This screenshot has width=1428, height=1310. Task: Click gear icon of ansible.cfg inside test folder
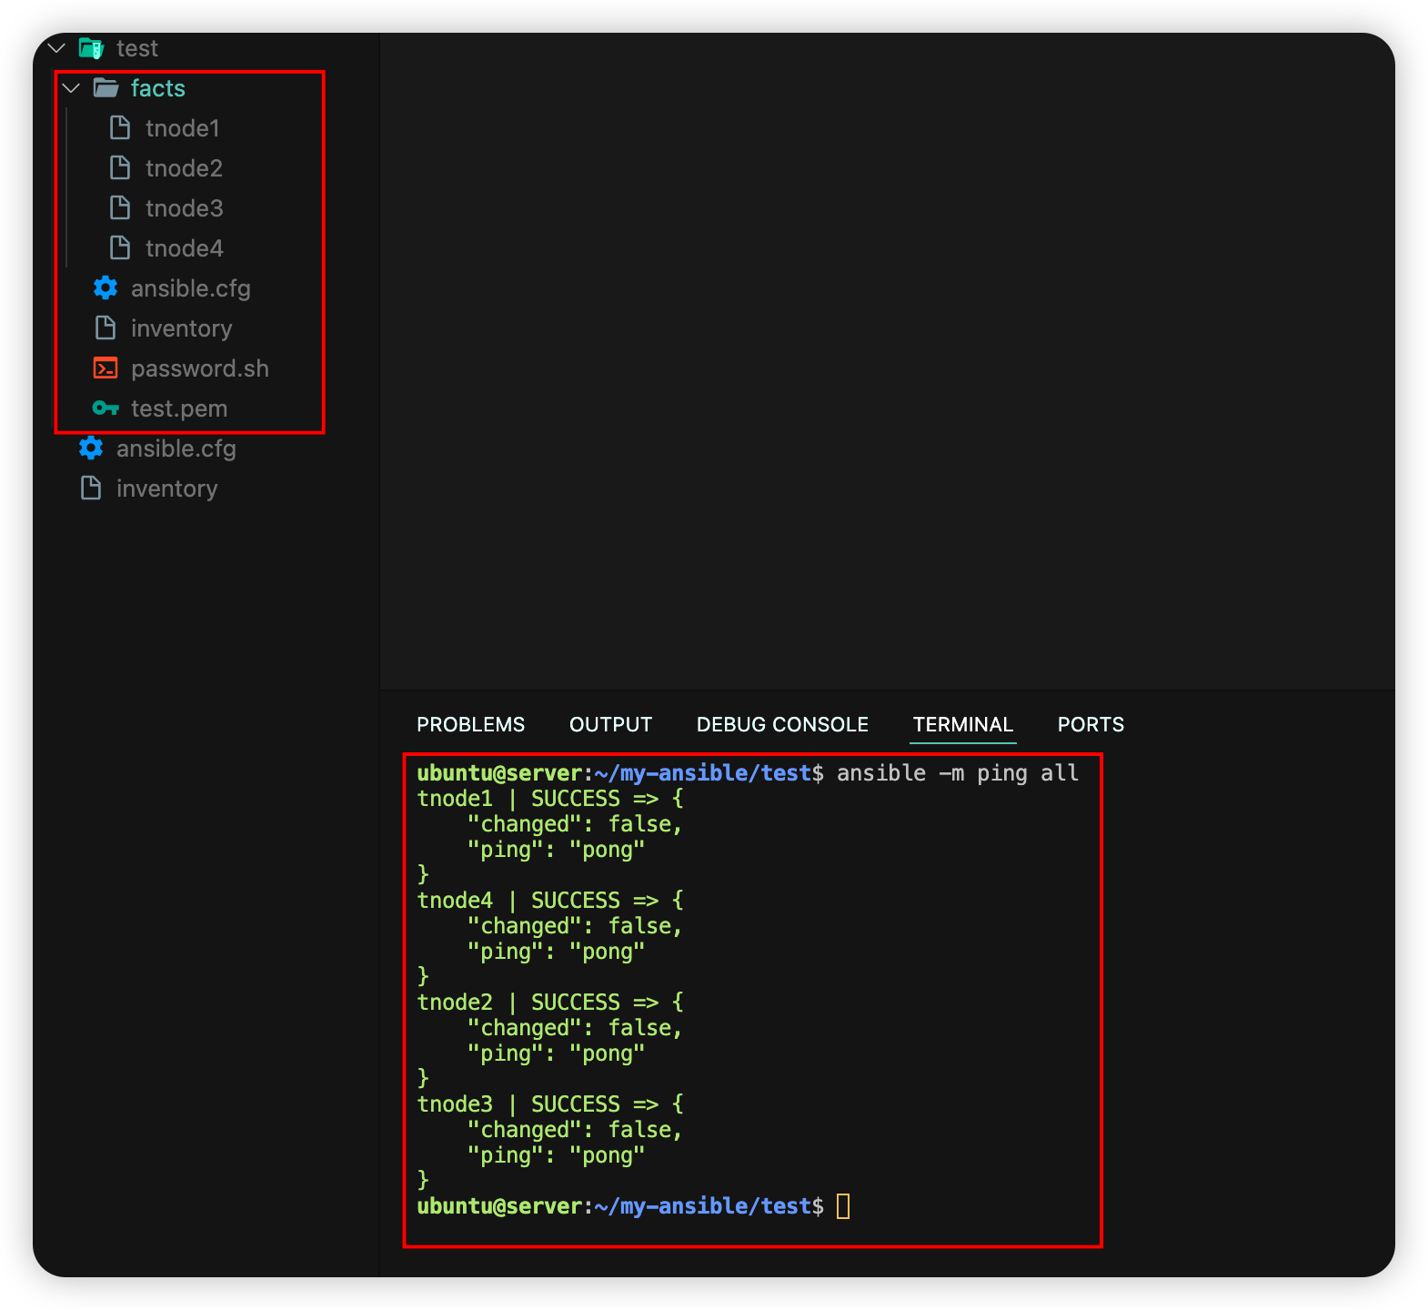coord(106,288)
